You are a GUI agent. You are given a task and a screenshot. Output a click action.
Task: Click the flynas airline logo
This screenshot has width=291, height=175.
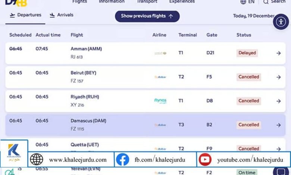[160, 101]
